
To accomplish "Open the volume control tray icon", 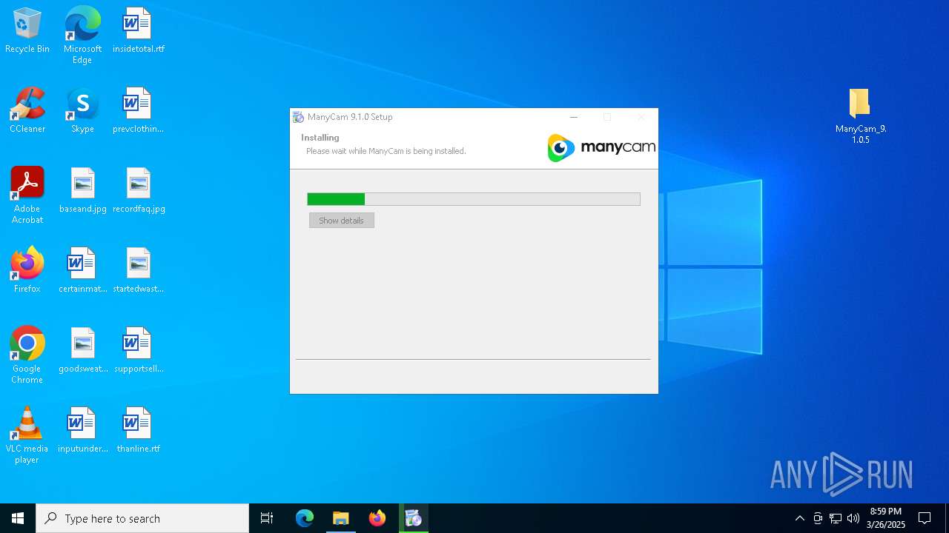I will (853, 518).
